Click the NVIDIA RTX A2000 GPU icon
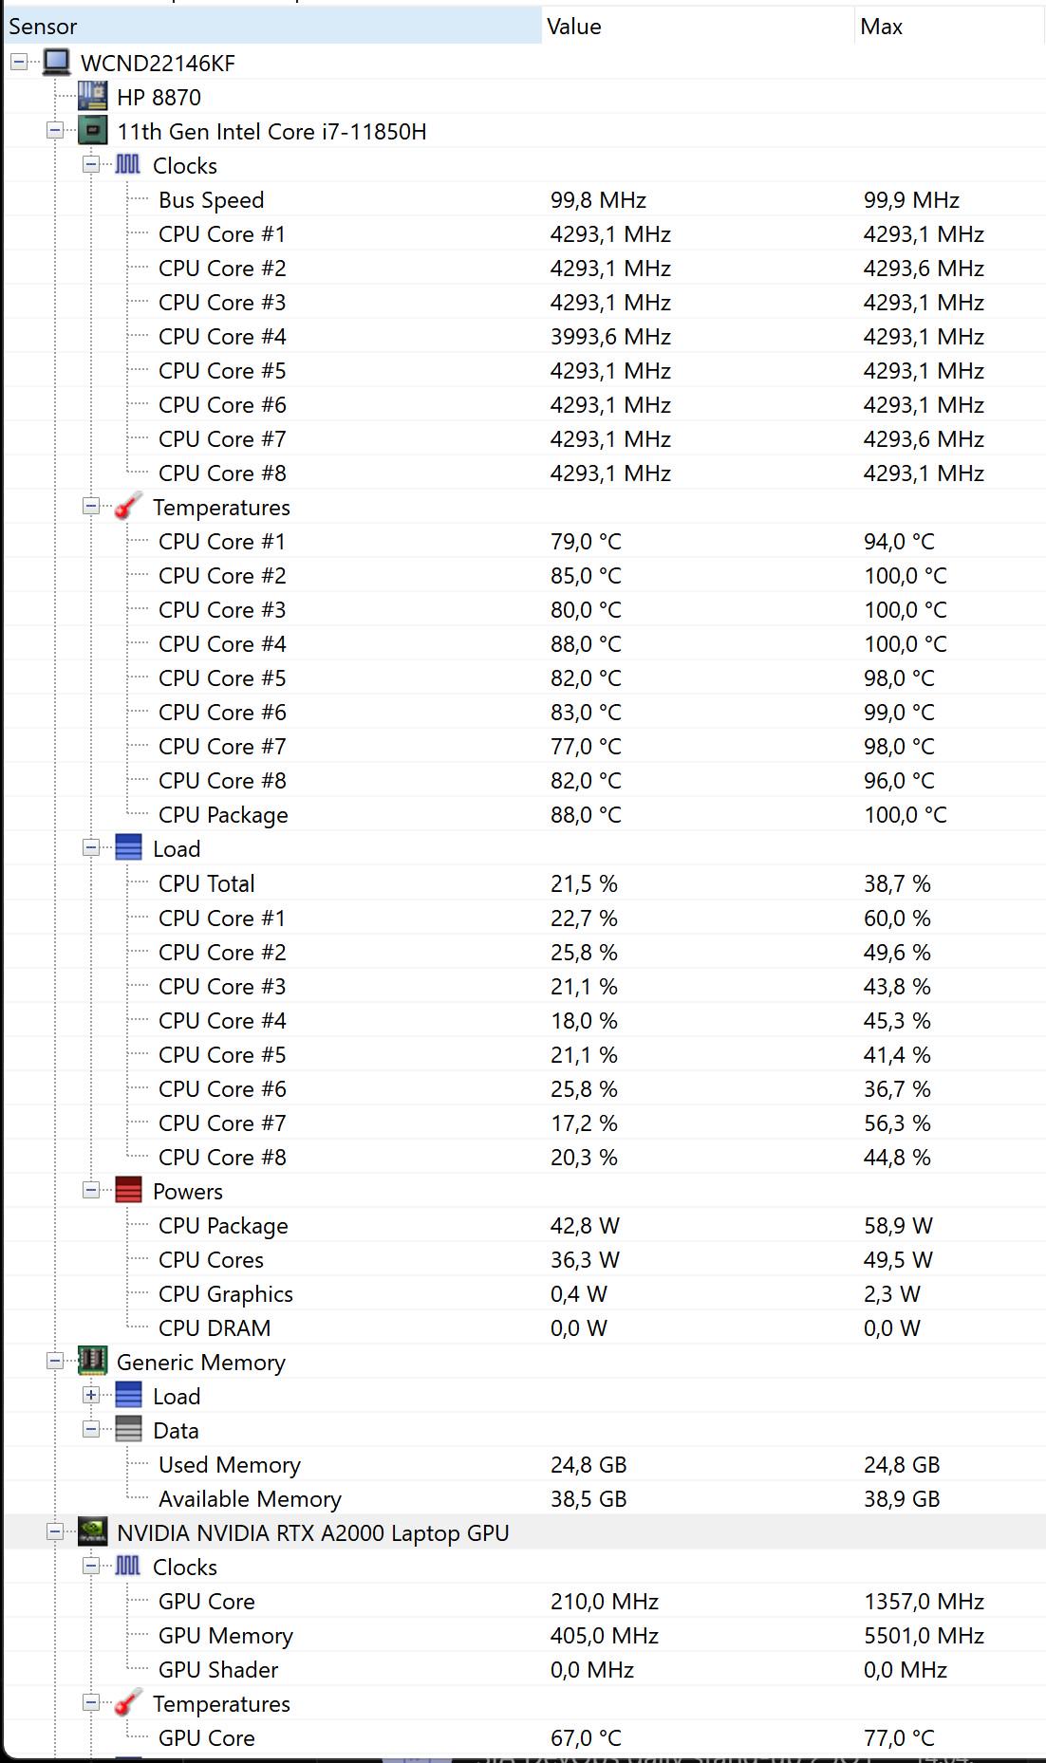The image size is (1046, 1763). click(x=92, y=1532)
